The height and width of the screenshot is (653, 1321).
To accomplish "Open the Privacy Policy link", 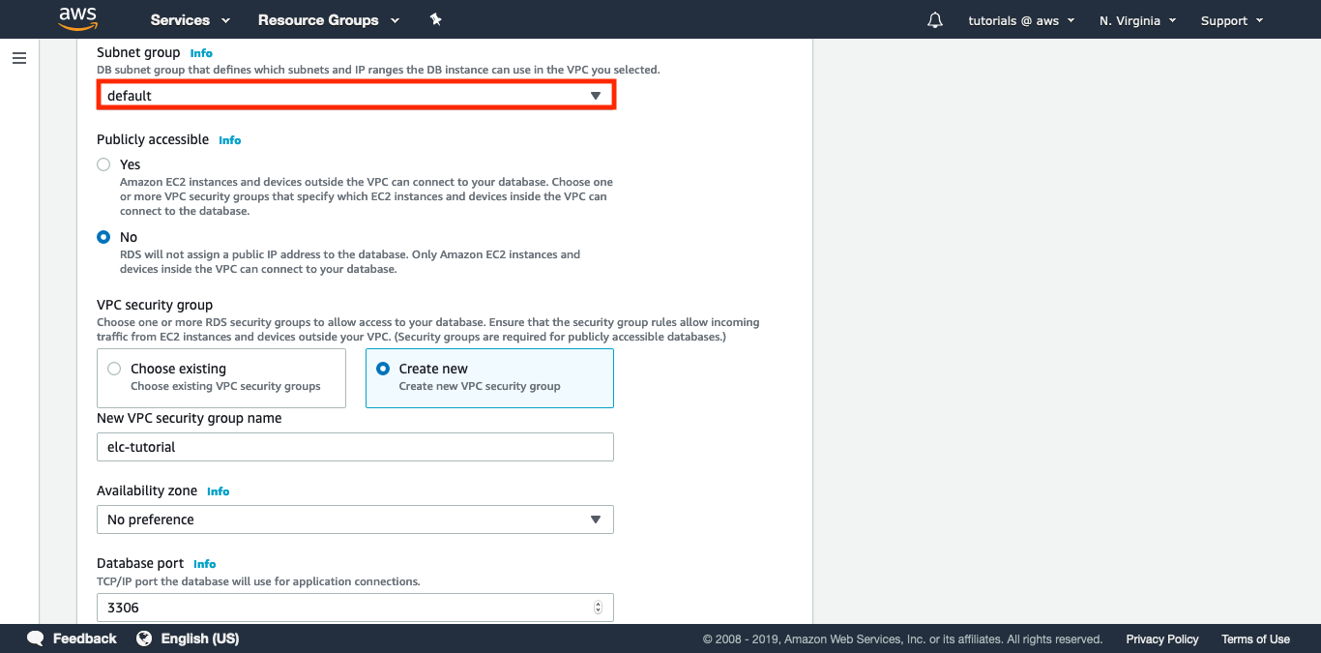I will pyautogui.click(x=1161, y=639).
